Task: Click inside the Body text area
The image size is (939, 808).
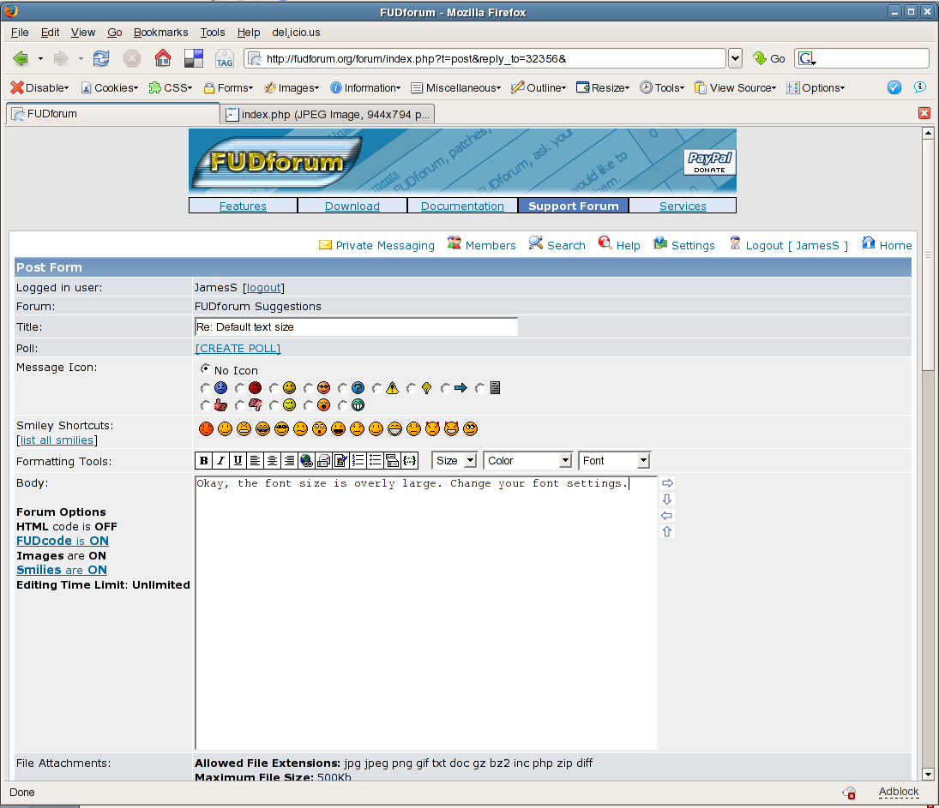Action: pos(426,612)
